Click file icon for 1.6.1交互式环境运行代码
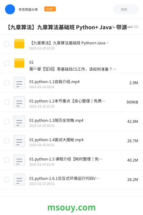 pyautogui.click(x=19, y=180)
